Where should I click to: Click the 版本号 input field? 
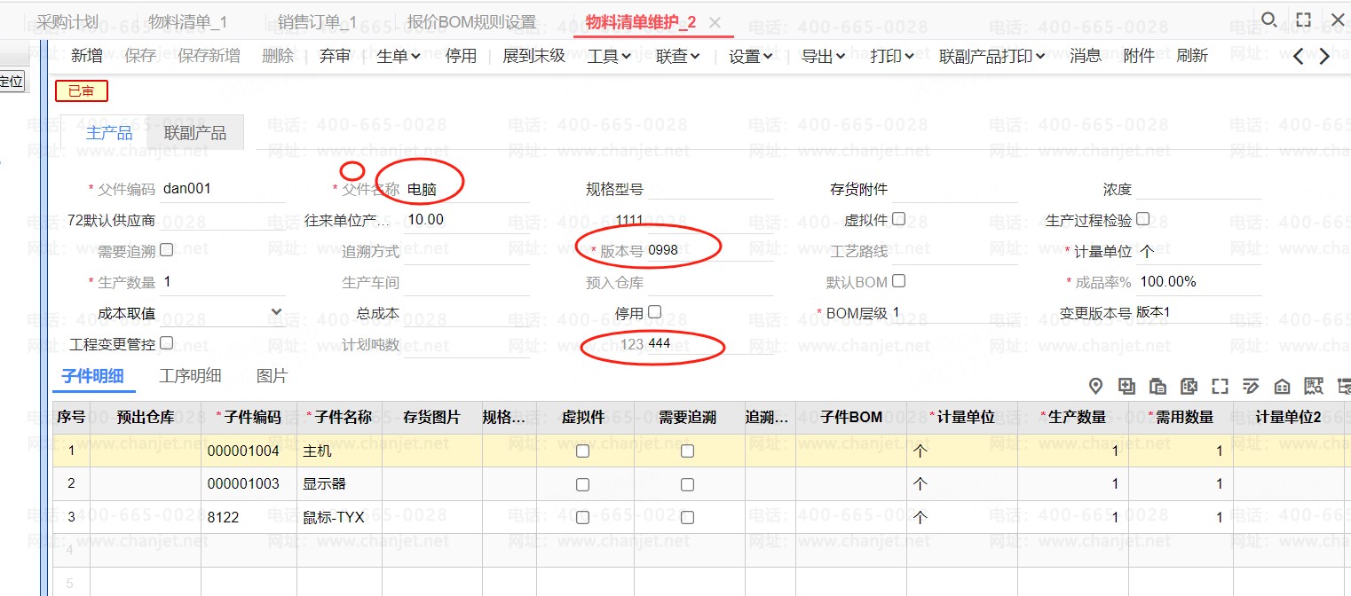(x=708, y=250)
